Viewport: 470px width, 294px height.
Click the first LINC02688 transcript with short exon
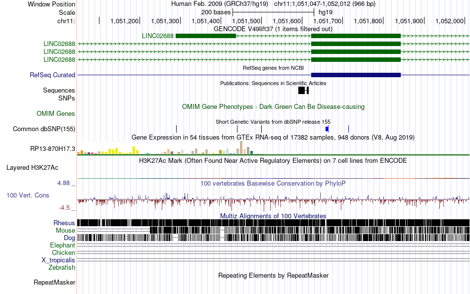(x=206, y=36)
